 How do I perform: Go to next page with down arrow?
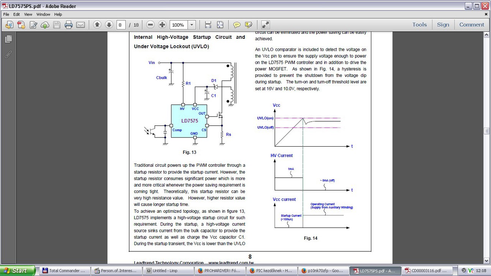point(109,25)
